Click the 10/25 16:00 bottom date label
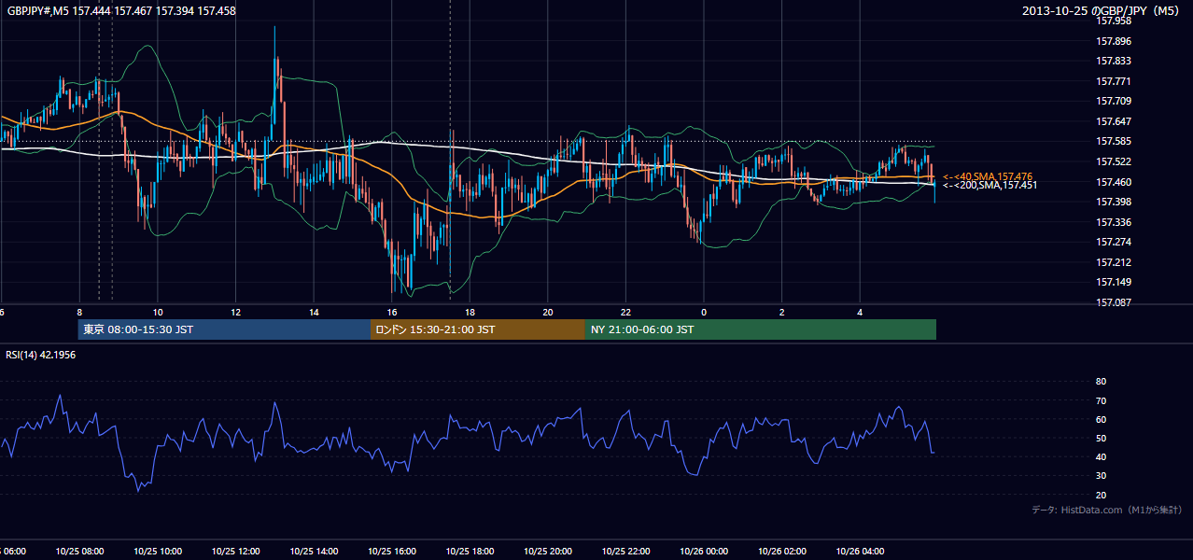Image resolution: width=1193 pixels, height=560 pixels. (392, 552)
